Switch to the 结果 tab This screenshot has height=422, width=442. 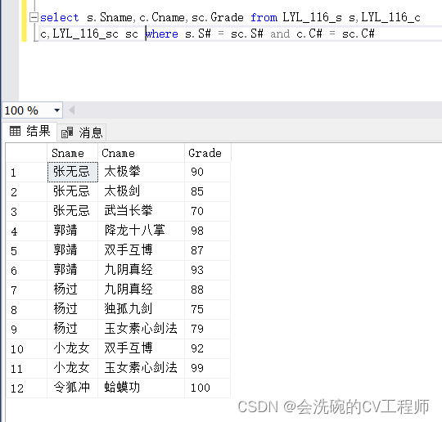coord(30,132)
